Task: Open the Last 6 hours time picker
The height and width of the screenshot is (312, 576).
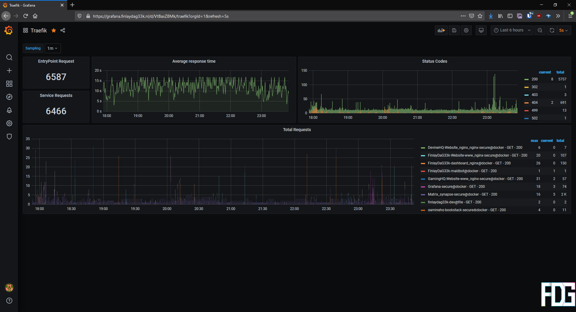Action: 512,30
